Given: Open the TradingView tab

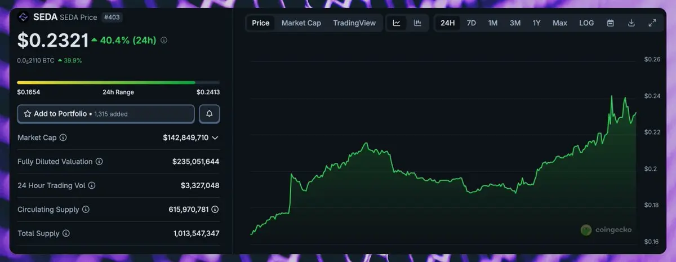Looking at the screenshot, I should (x=354, y=23).
